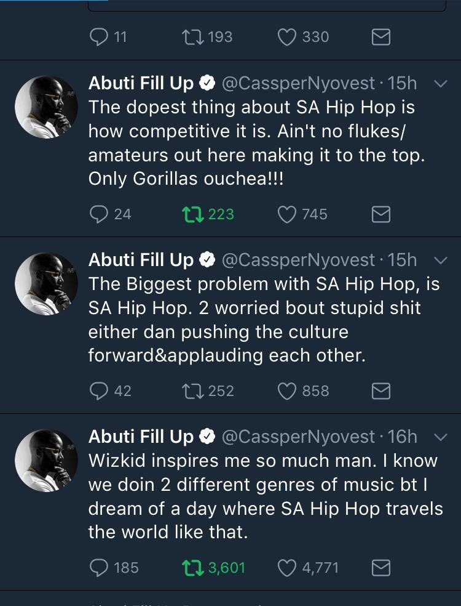This screenshot has height=606, width=461.
Task: Expand options chevron on the dopest thing tweet
Action: [440, 83]
